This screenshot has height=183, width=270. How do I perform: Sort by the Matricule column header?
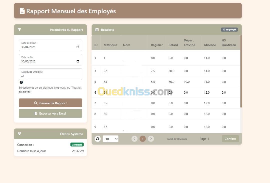click(x=110, y=45)
